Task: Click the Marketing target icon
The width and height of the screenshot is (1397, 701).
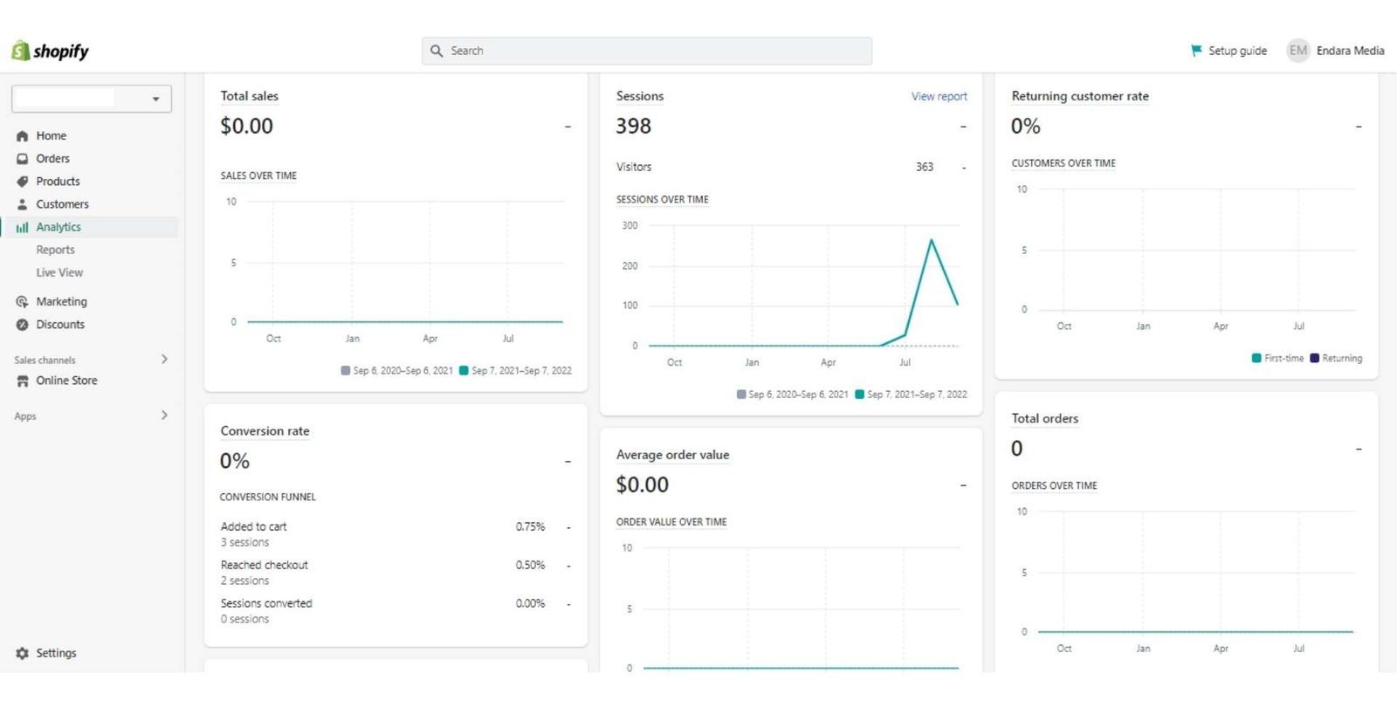Action: click(x=23, y=302)
